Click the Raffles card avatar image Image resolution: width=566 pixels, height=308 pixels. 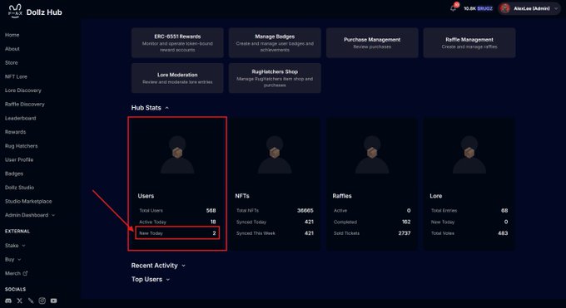pyautogui.click(x=372, y=154)
